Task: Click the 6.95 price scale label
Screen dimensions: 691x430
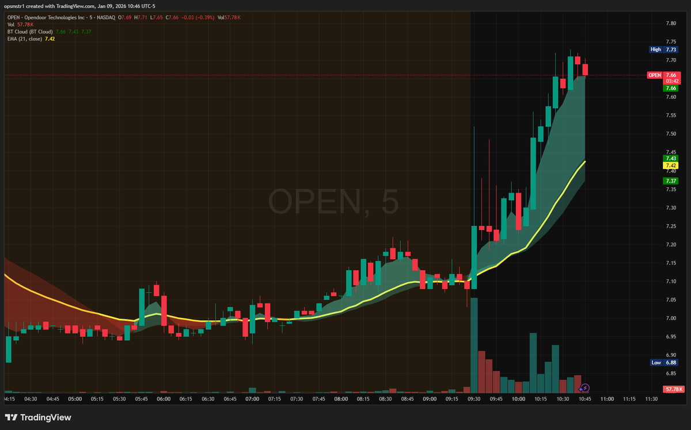Action: [x=671, y=336]
